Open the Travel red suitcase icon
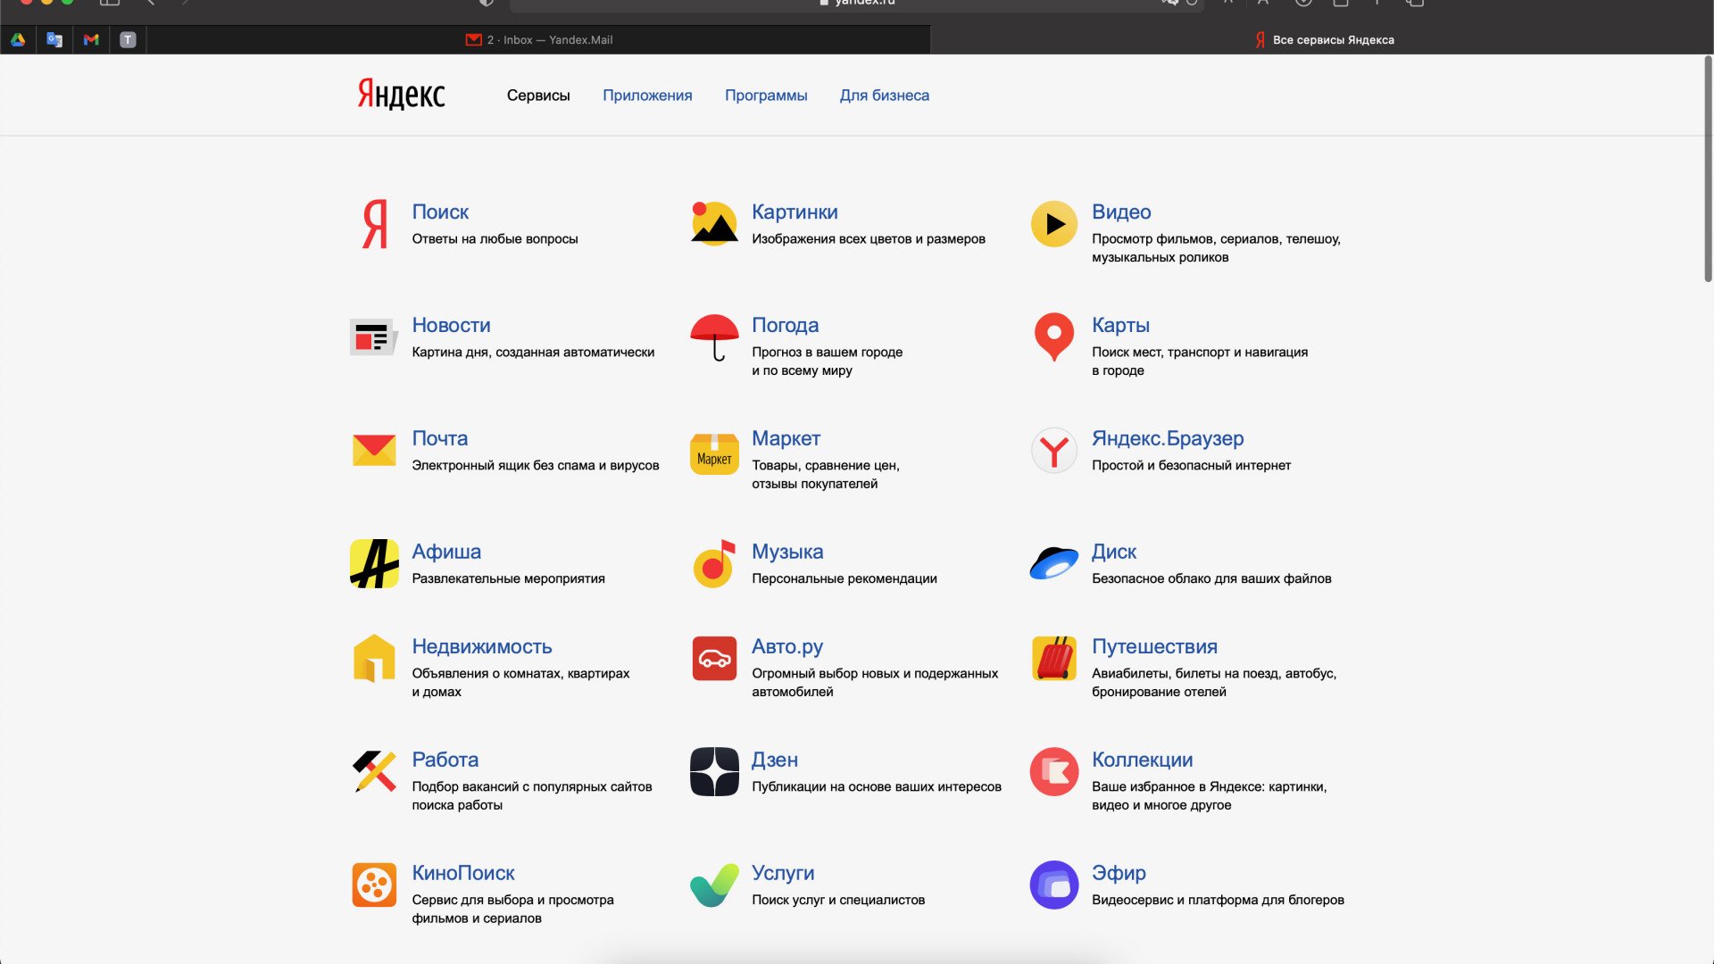 tap(1054, 659)
